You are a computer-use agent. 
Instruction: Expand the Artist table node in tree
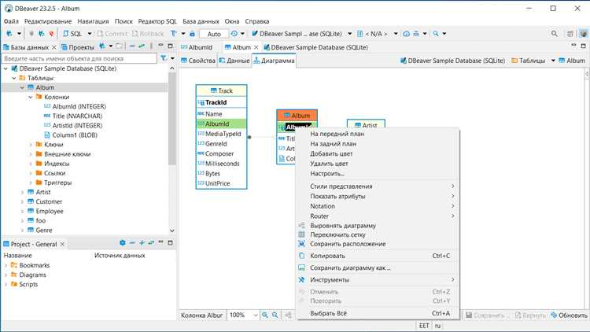pos(22,192)
